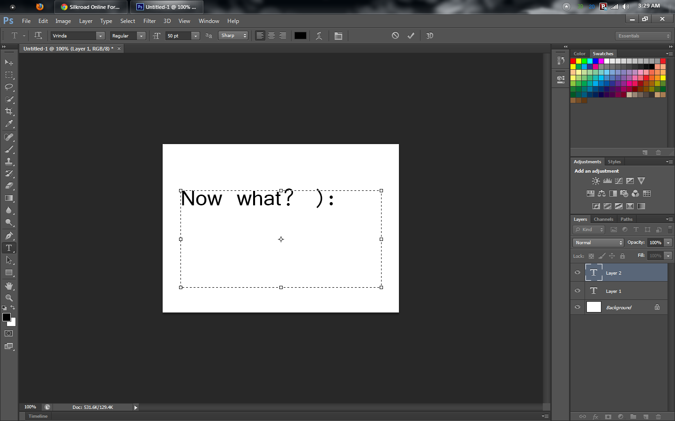This screenshot has height=421, width=675.
Task: Open the Levels adjustment icon
Action: pos(607,181)
